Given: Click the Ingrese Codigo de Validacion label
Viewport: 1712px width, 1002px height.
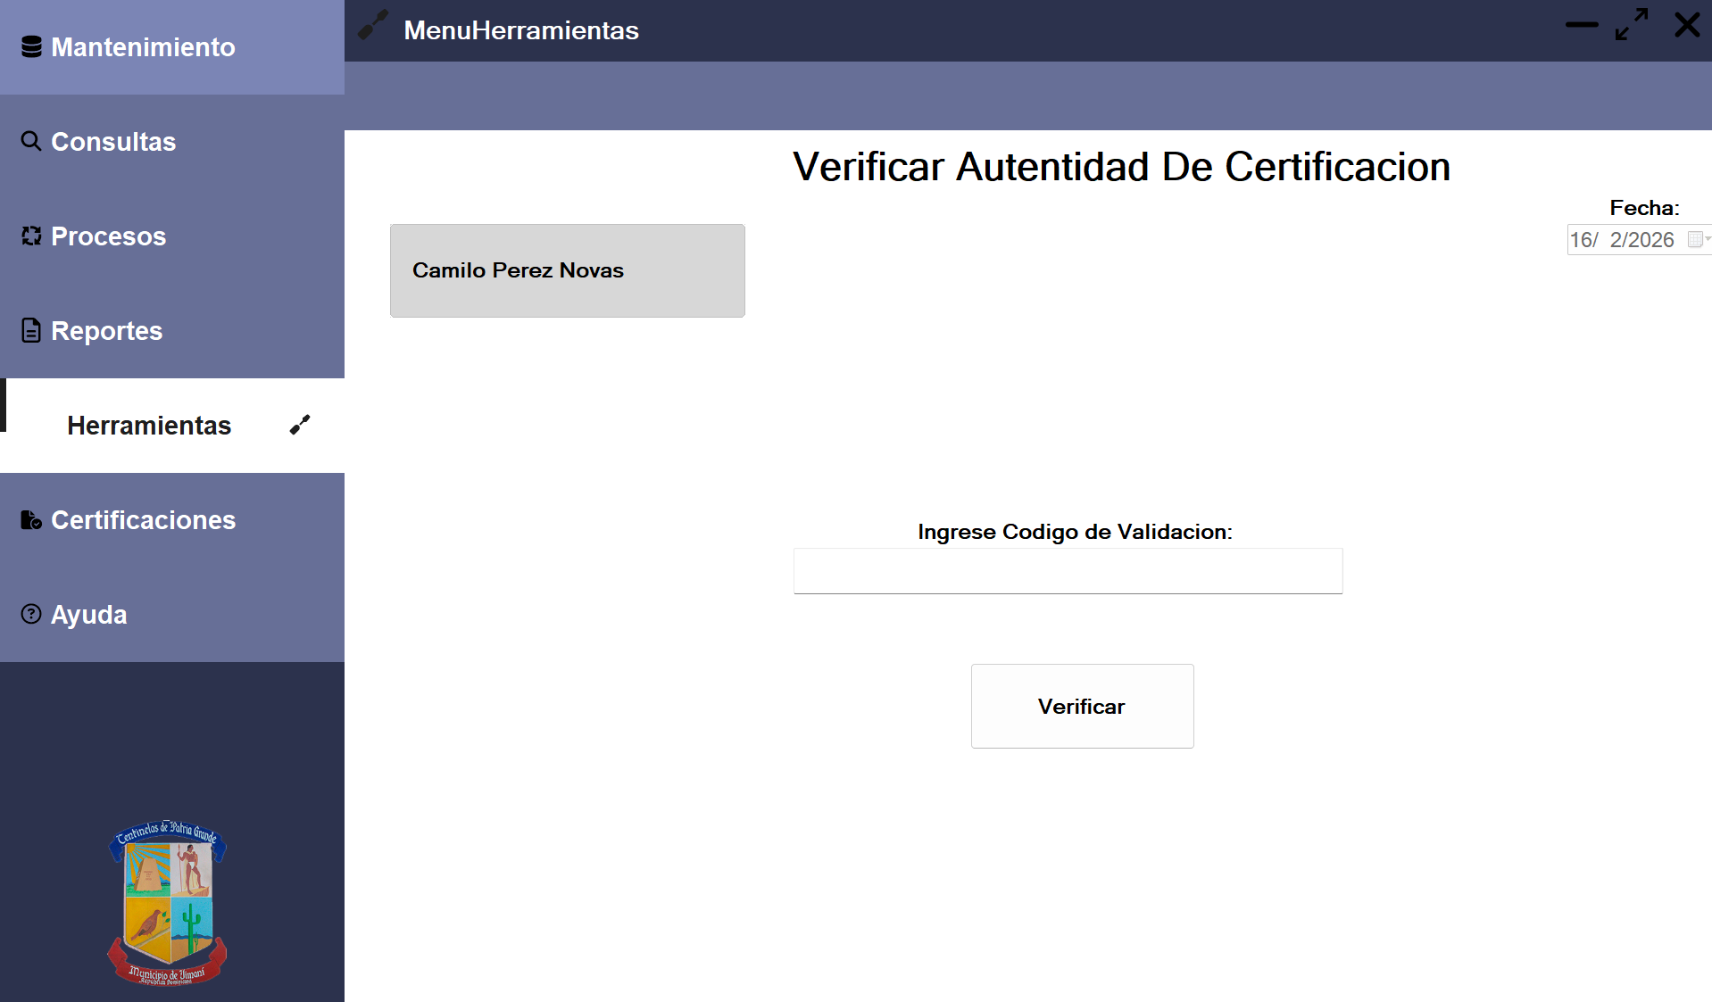Looking at the screenshot, I should pyautogui.click(x=1075, y=532).
